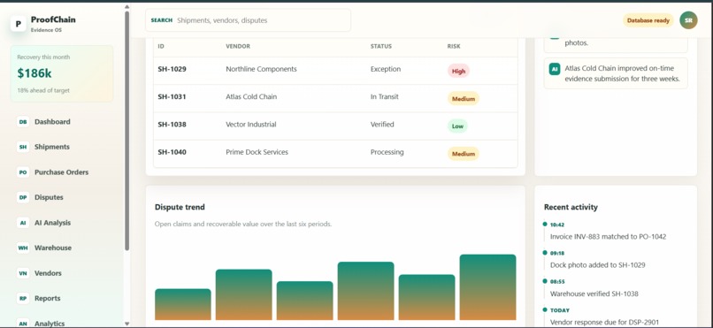Click the Dispute trend heading
Viewport: 713px width, 328px height.
(180, 207)
